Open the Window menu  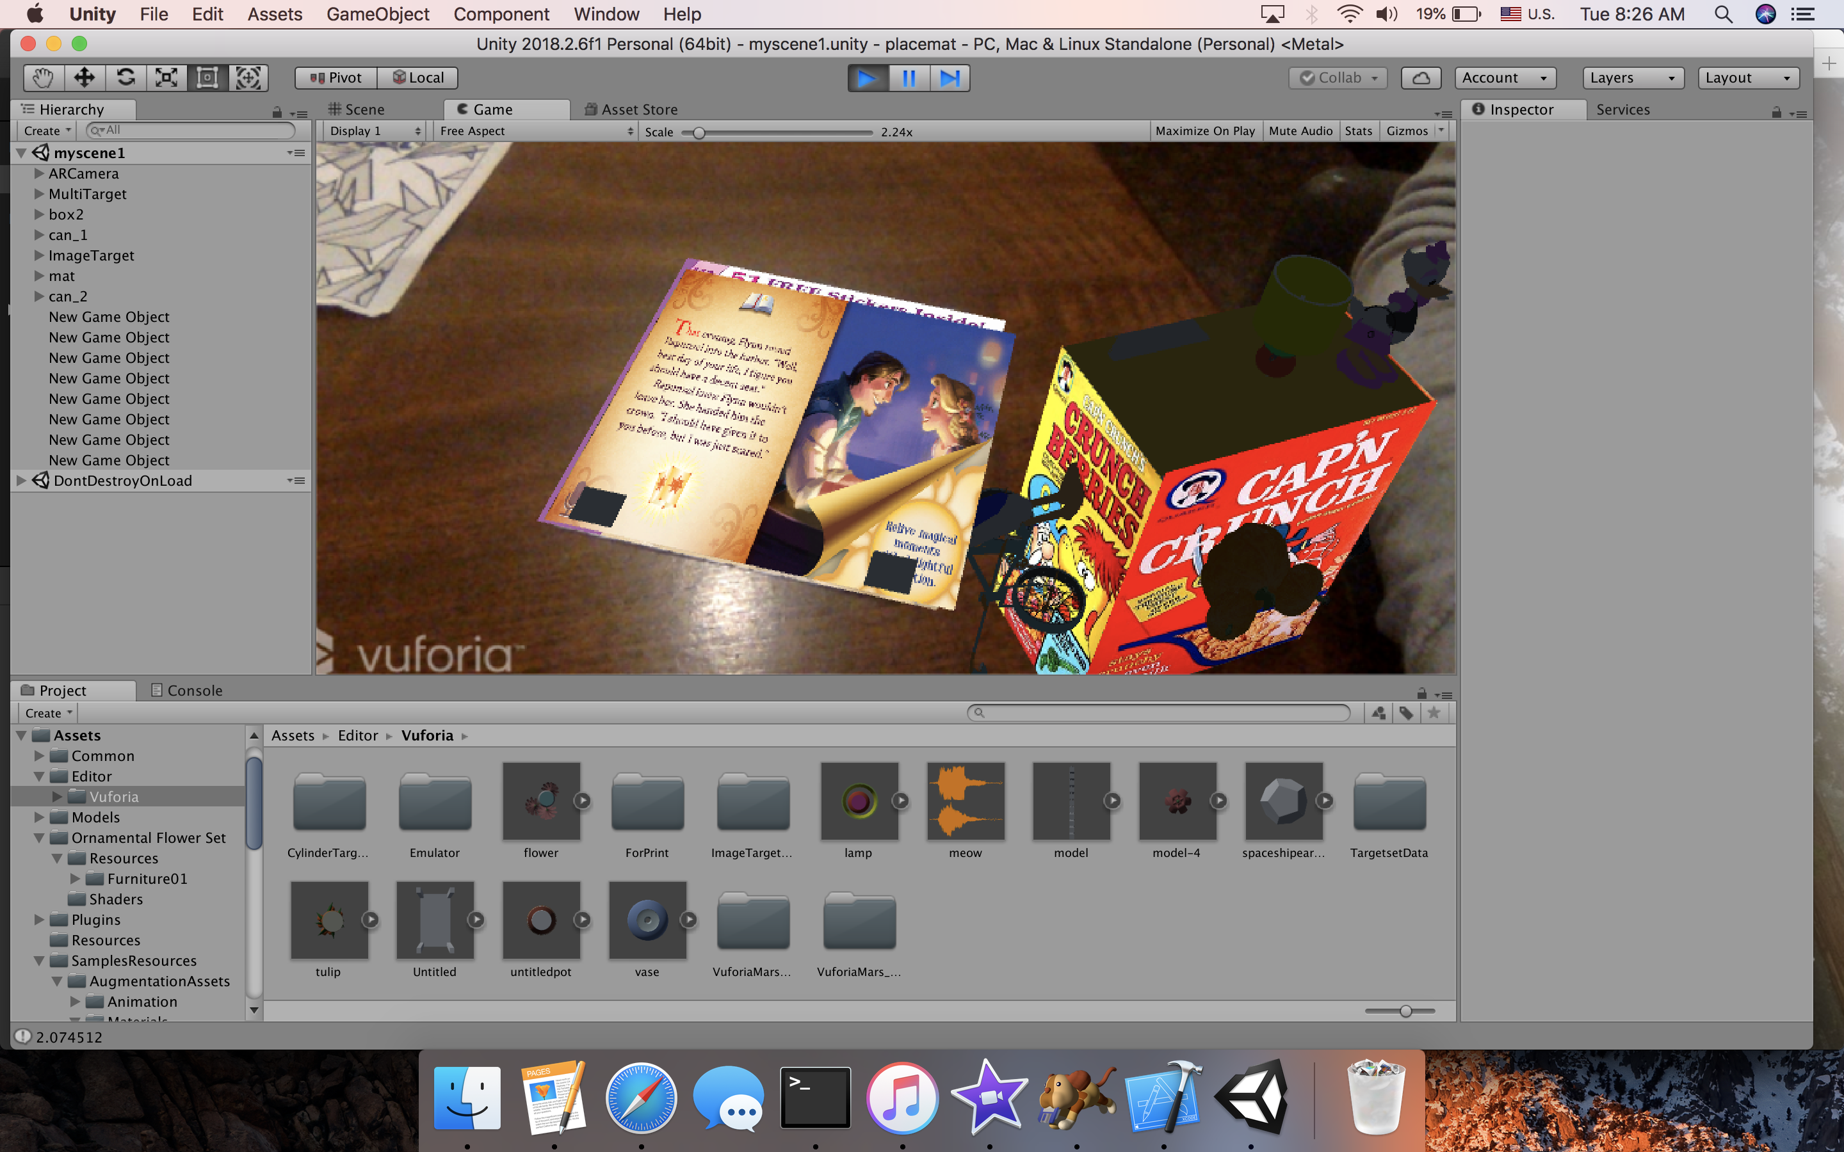[x=606, y=15]
